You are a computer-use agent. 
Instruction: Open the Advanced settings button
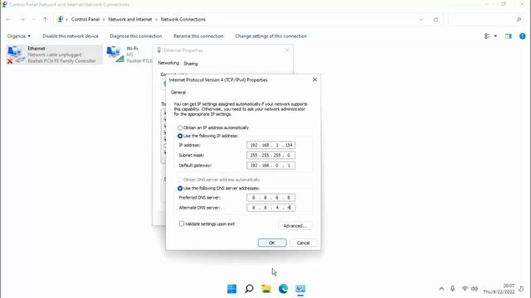point(295,226)
